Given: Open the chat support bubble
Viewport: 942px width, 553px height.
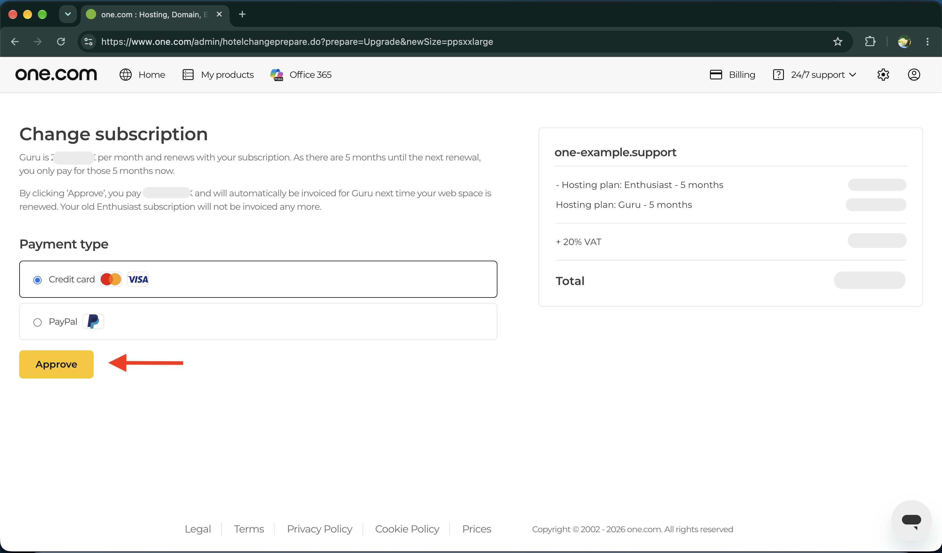Looking at the screenshot, I should point(911,520).
